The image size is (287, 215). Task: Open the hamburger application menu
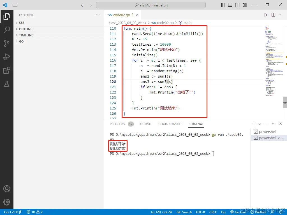pyautogui.click(x=15, y=5)
